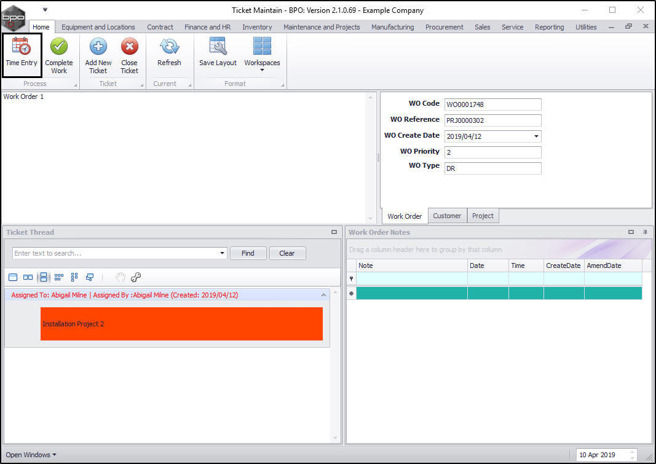Screen dimensions: 656x464
Task: Refresh the current ticket data
Action: (x=169, y=52)
